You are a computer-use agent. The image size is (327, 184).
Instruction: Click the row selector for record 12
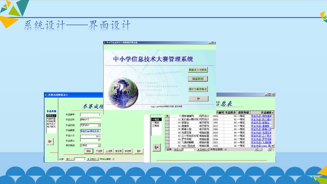click(x=167, y=119)
